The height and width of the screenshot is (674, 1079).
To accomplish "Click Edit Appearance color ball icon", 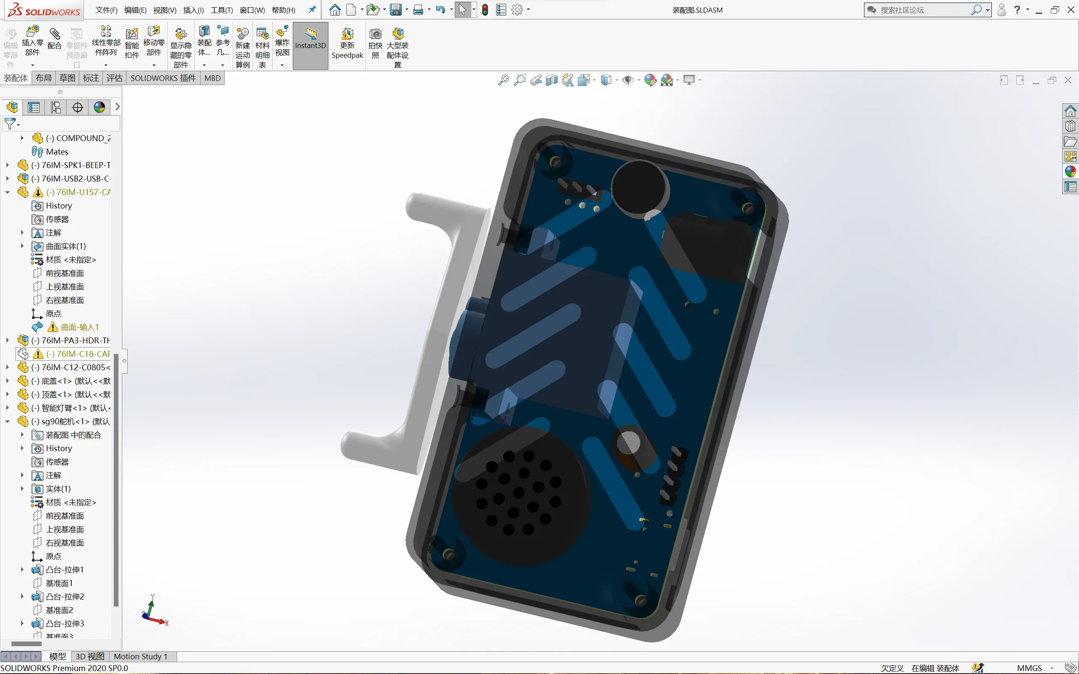I will [x=650, y=80].
